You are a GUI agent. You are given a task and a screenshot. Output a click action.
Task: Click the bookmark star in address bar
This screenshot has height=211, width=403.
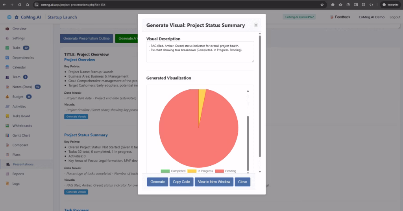click(x=322, y=5)
